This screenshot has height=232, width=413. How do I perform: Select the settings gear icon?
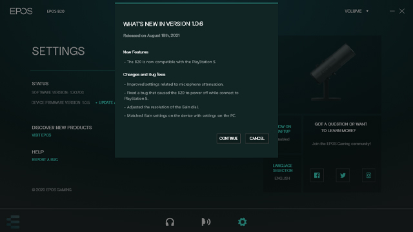click(x=243, y=222)
